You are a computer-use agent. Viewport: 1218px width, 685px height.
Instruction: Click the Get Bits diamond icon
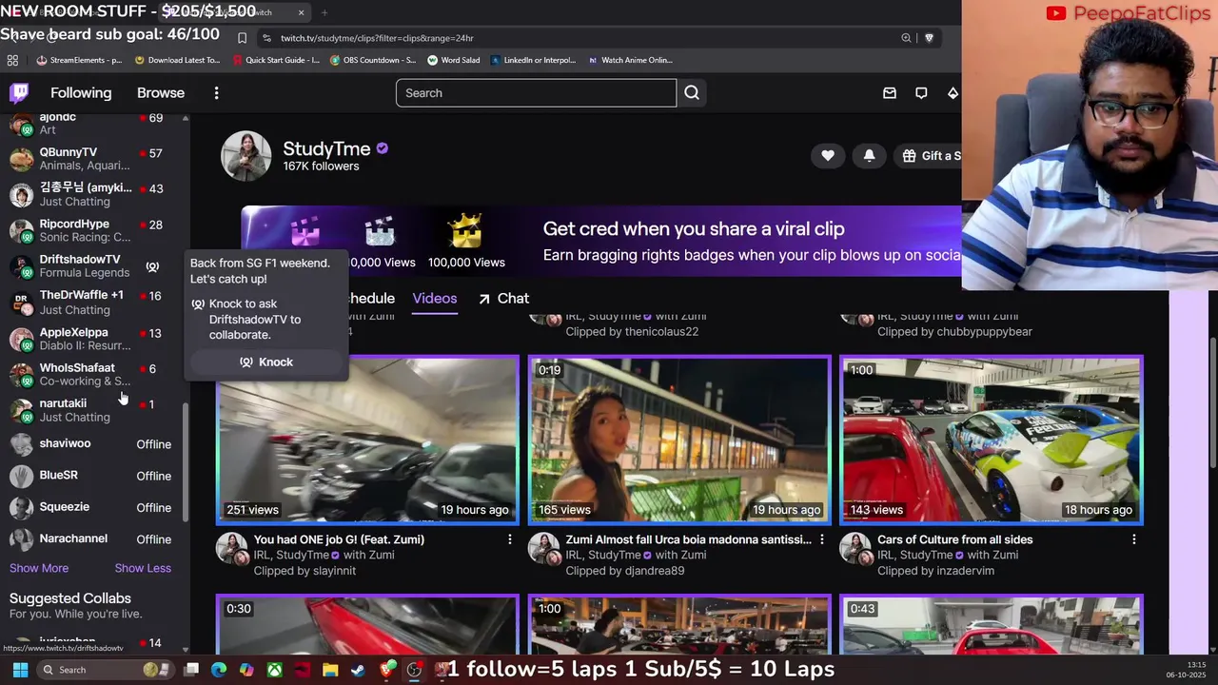point(953,92)
